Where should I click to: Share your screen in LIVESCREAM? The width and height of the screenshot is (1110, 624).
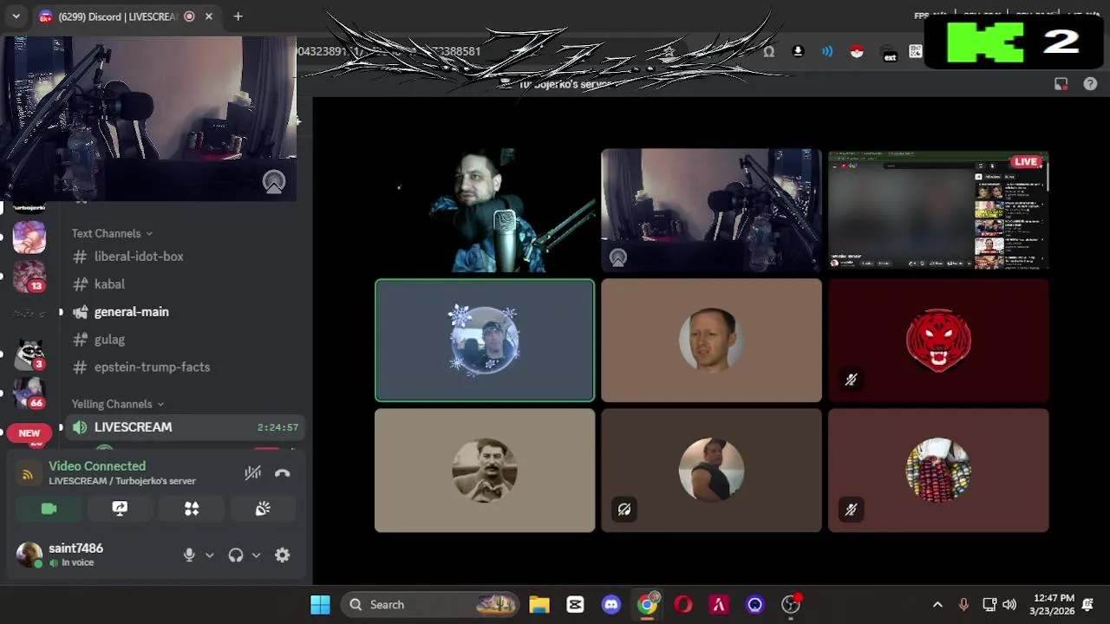120,509
